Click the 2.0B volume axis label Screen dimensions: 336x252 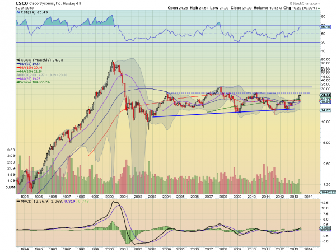tap(11, 168)
